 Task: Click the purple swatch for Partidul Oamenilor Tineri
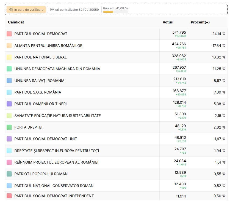click(x=9, y=104)
